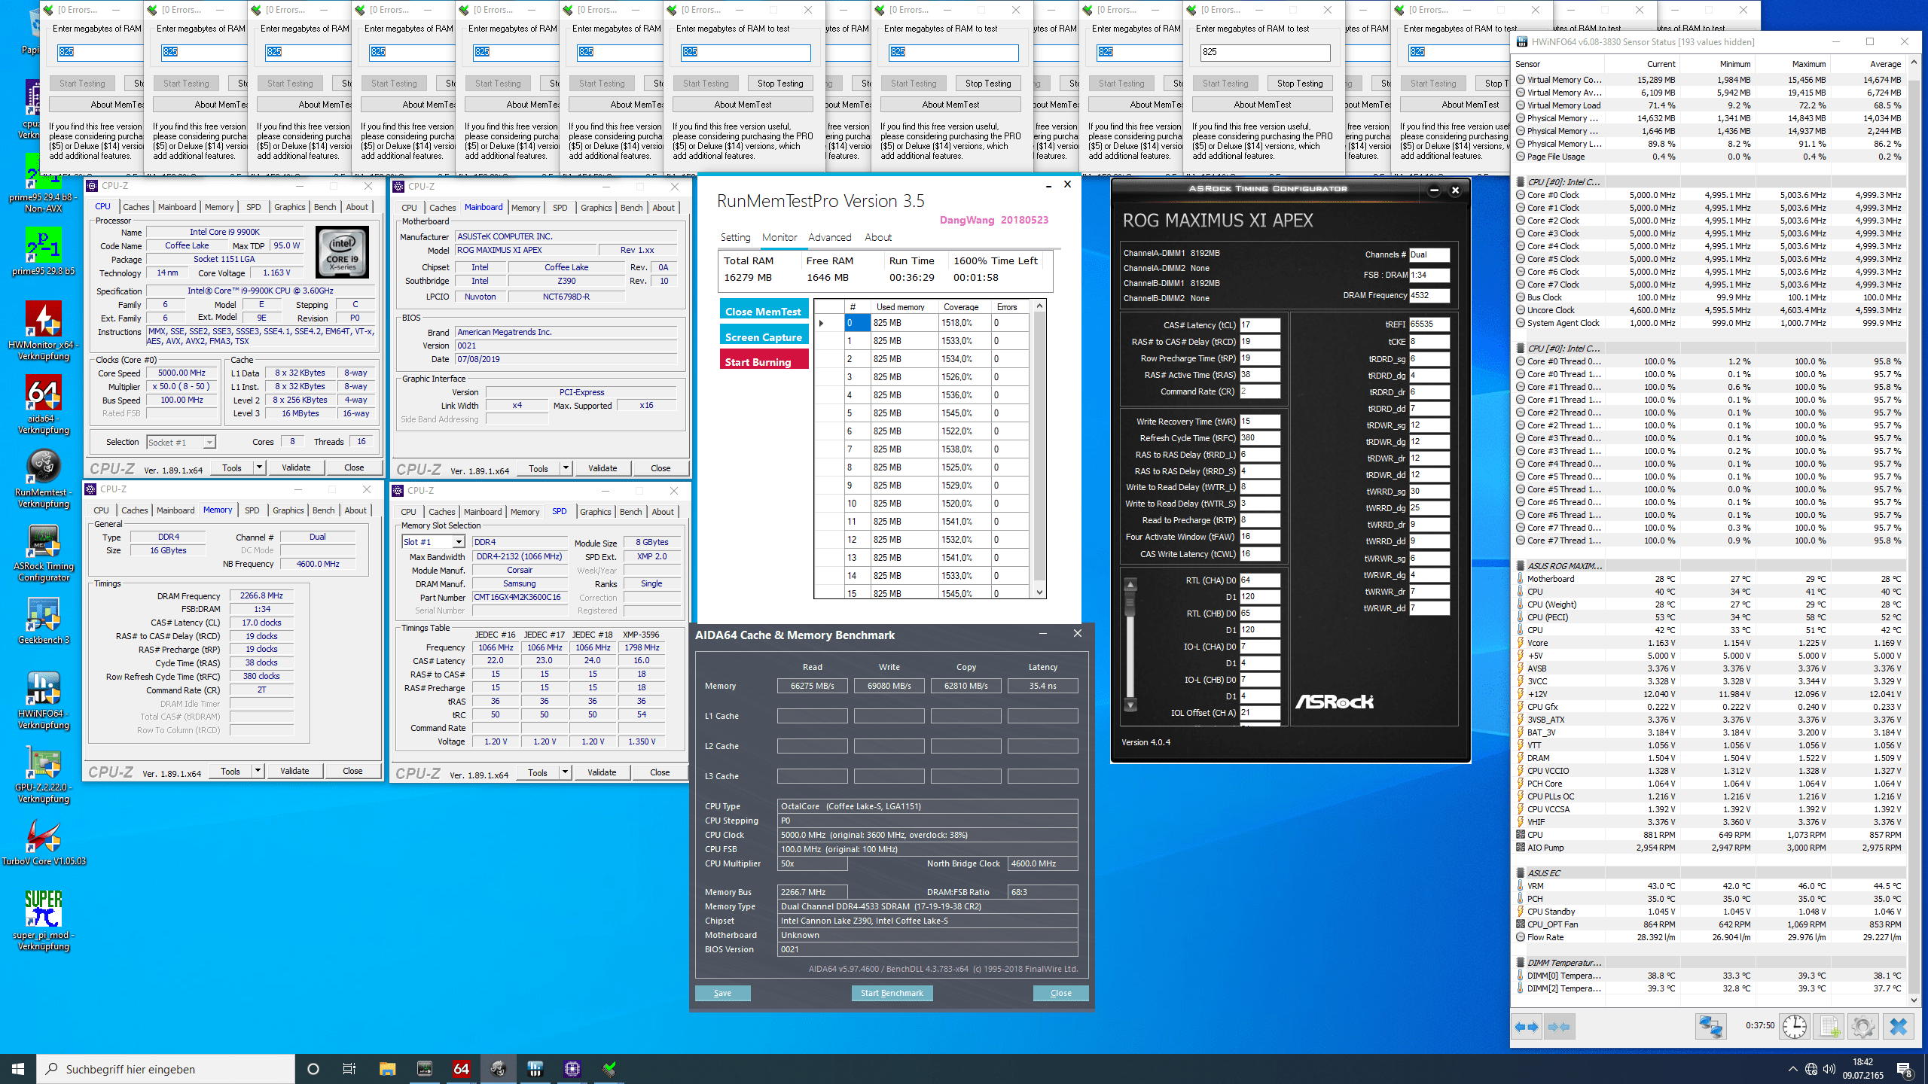Open super_pi_mod desktop shortcut
This screenshot has width=1928, height=1084.
coord(43,921)
